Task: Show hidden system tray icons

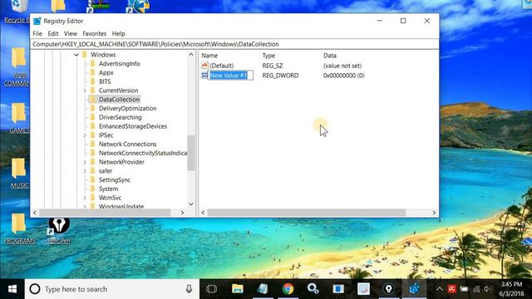Action: (x=440, y=289)
